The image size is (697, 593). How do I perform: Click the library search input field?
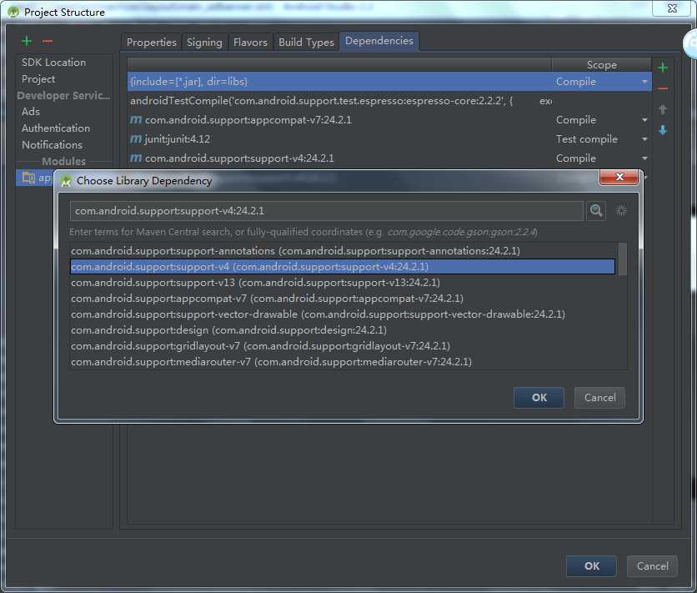327,211
